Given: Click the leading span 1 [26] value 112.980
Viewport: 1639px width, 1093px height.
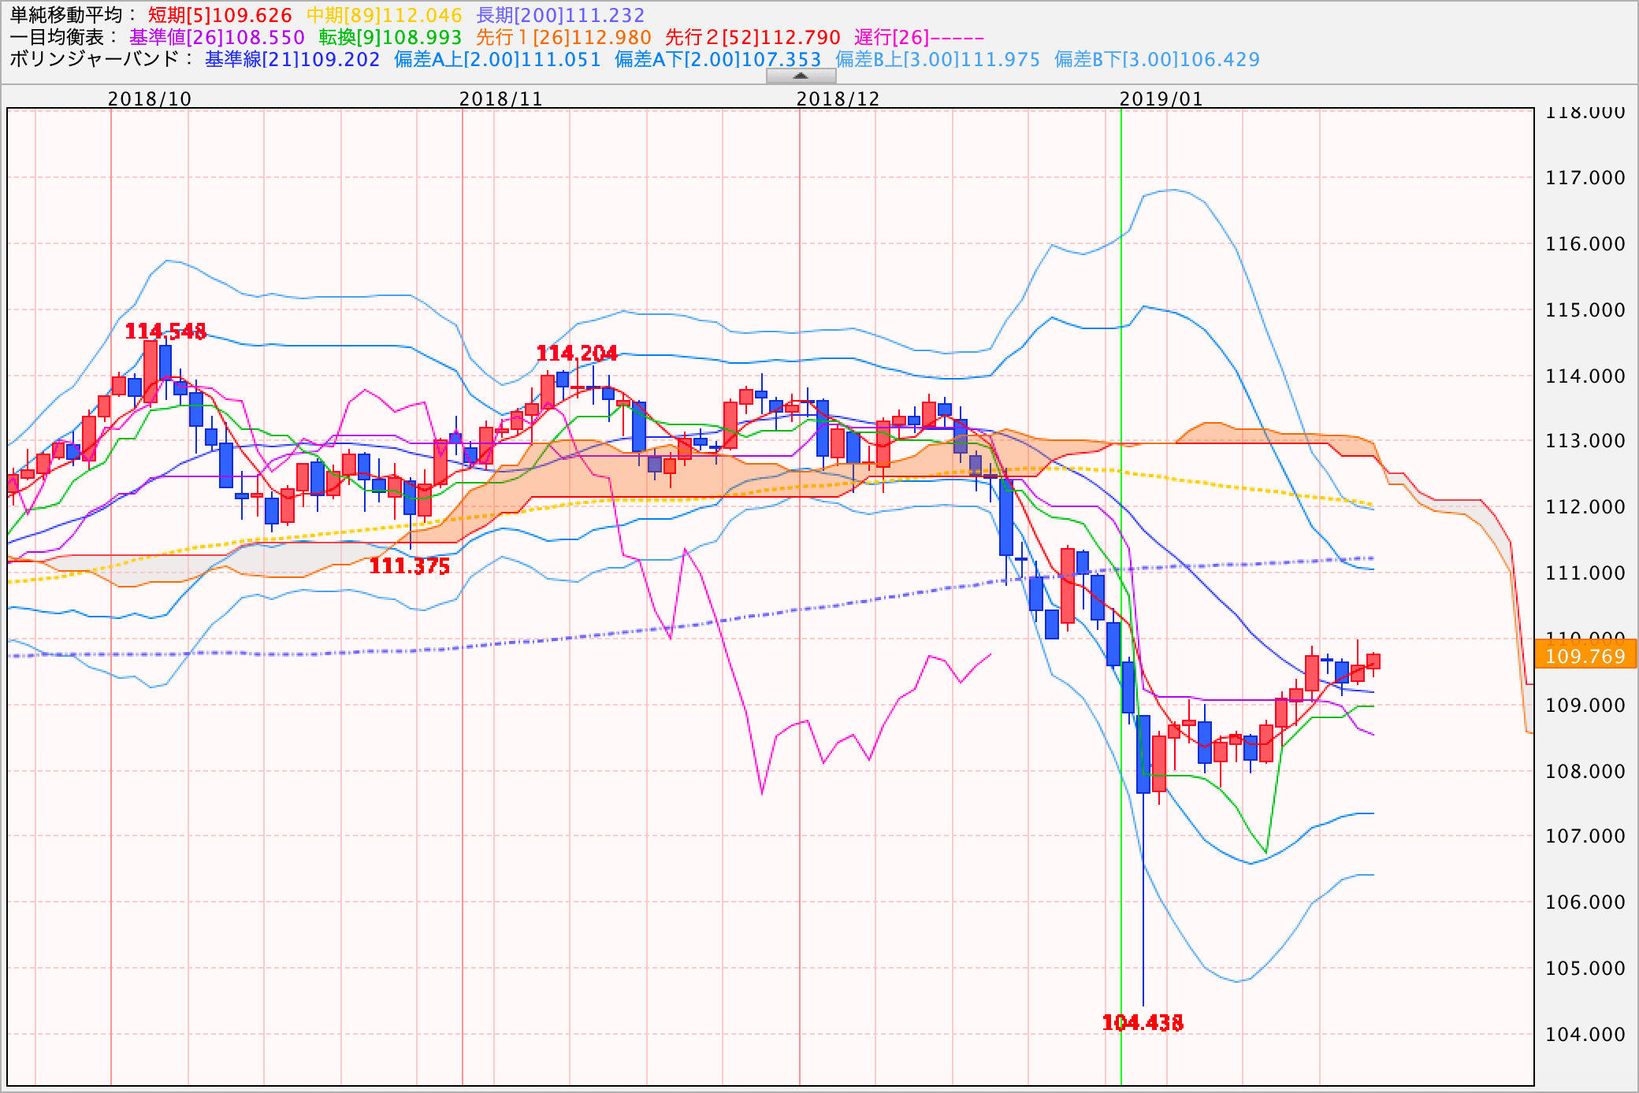Looking at the screenshot, I should tap(563, 37).
